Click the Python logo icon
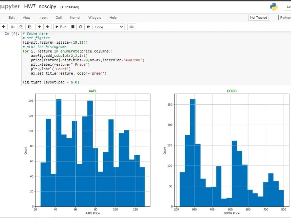 click(274, 7)
